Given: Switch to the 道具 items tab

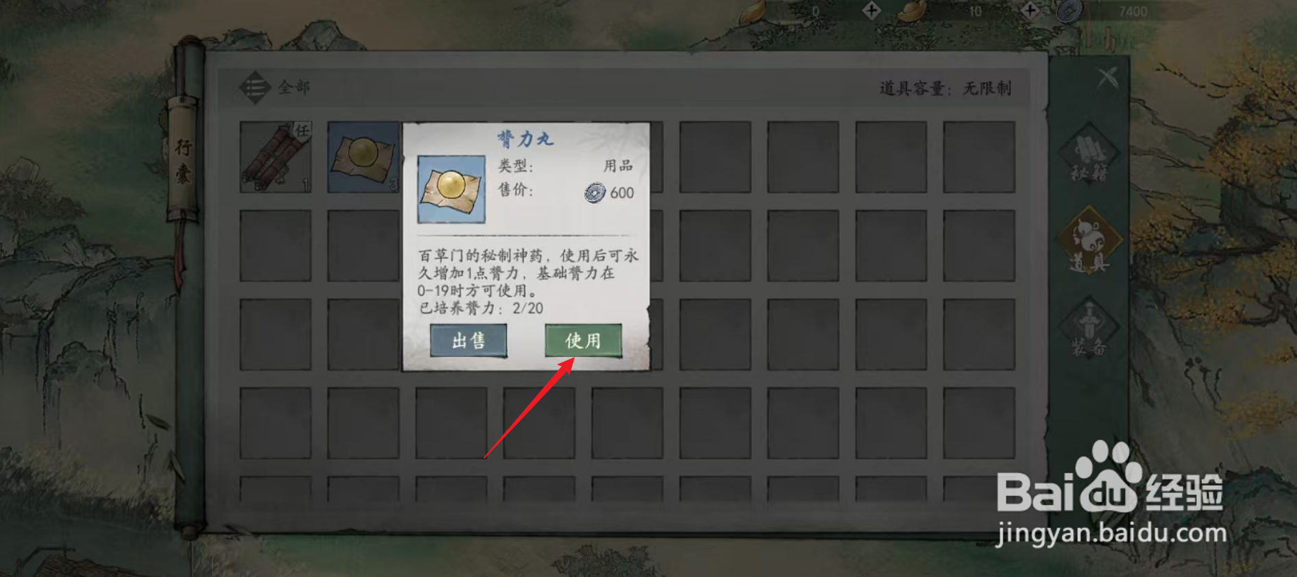Looking at the screenshot, I should point(1089,241).
